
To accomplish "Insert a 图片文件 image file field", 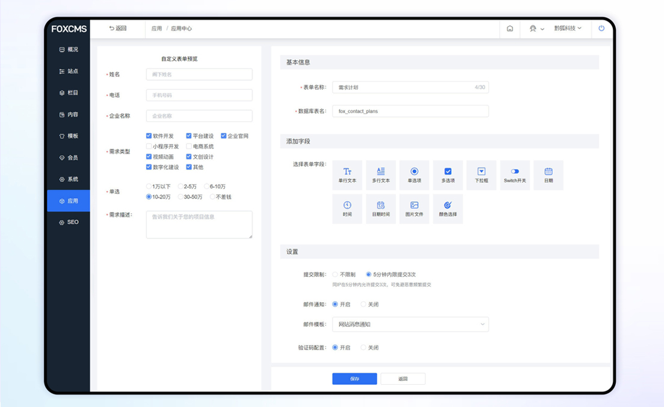I will click(414, 209).
